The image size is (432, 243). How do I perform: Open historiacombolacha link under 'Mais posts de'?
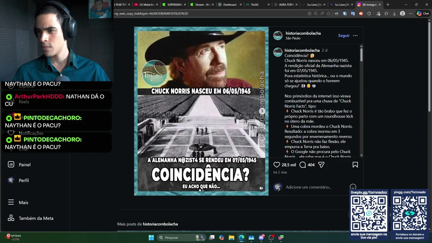[x=160, y=224]
